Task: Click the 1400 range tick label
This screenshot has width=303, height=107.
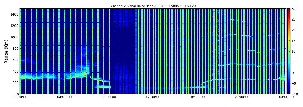Action: [x=15, y=14]
